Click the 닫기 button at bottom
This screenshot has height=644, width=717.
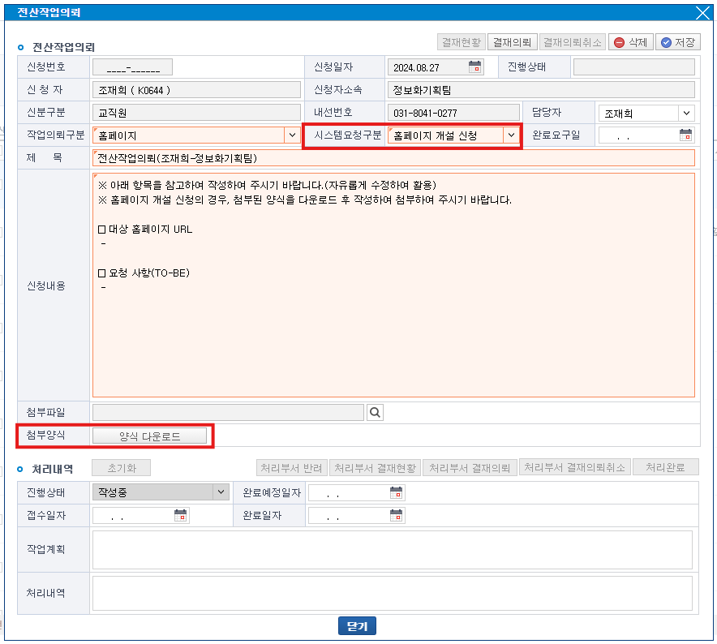(x=357, y=626)
